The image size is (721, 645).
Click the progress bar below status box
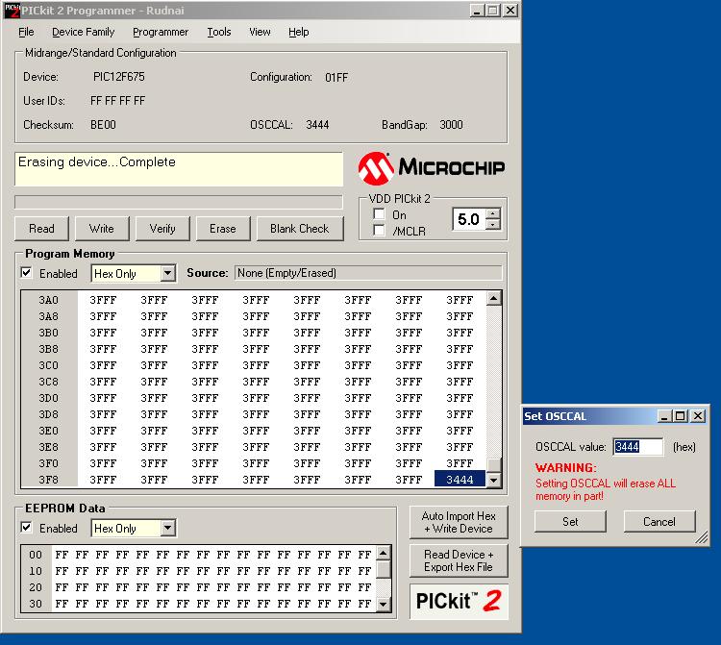[179, 202]
